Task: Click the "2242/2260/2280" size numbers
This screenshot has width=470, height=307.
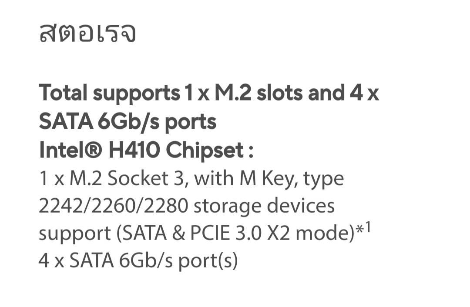Action: [113, 207]
